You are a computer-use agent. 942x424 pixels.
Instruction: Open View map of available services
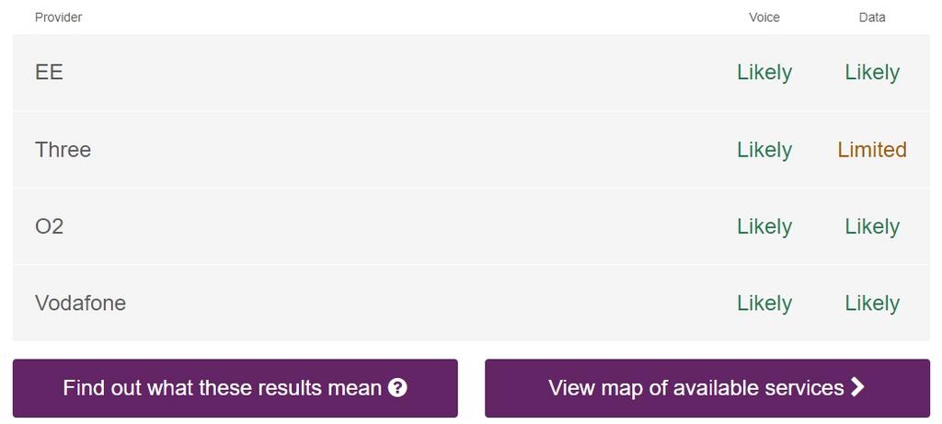coord(707,388)
